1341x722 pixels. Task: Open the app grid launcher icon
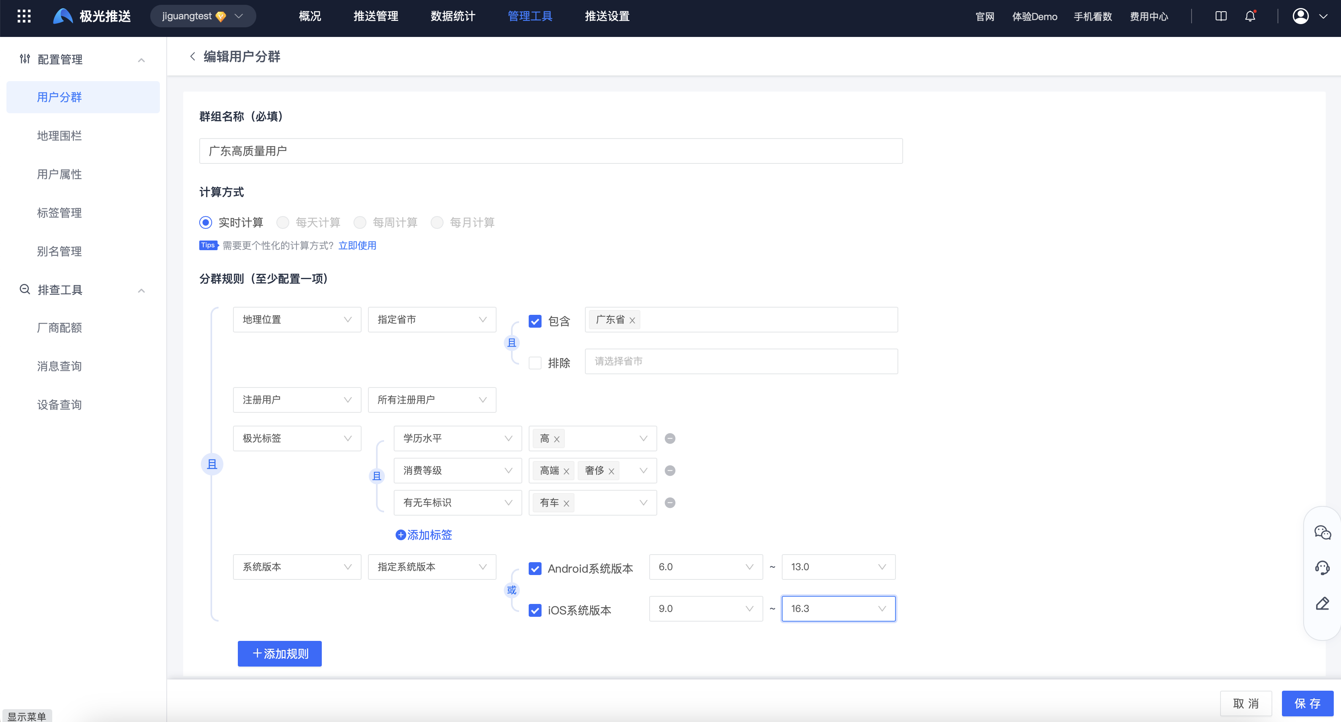(24, 16)
